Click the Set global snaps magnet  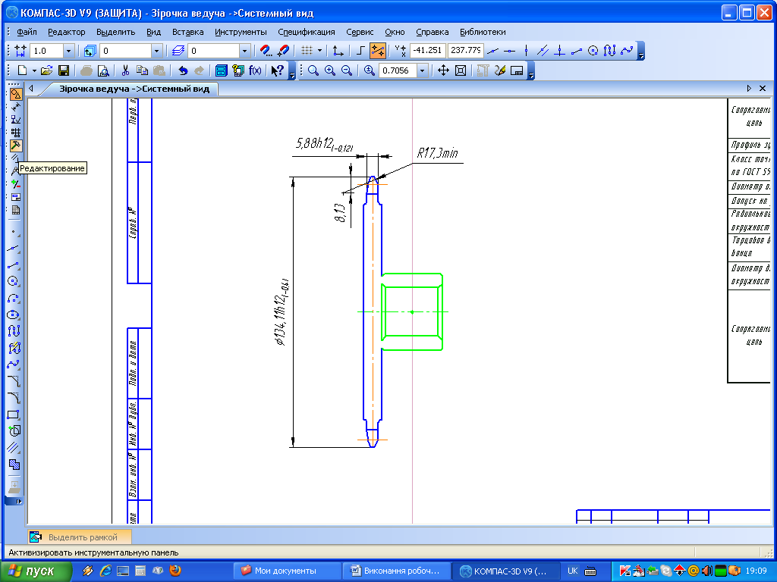pos(266,51)
